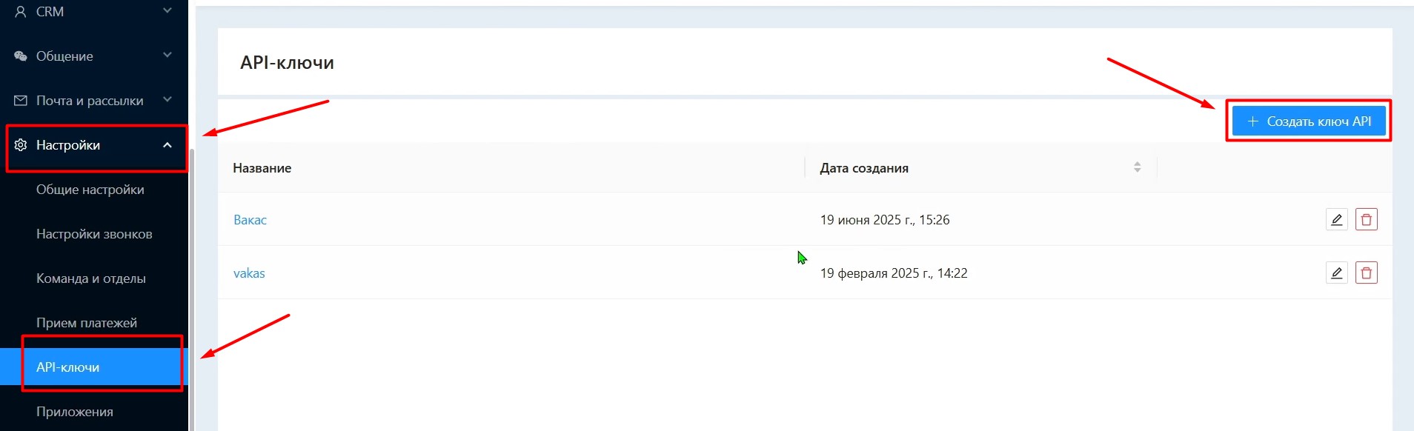Delete the vakas API key via trash icon
This screenshot has height=431, width=1414.
point(1366,273)
